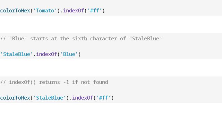Click the 'Blue' argument inside indexOf parentheses

(x=69, y=54)
